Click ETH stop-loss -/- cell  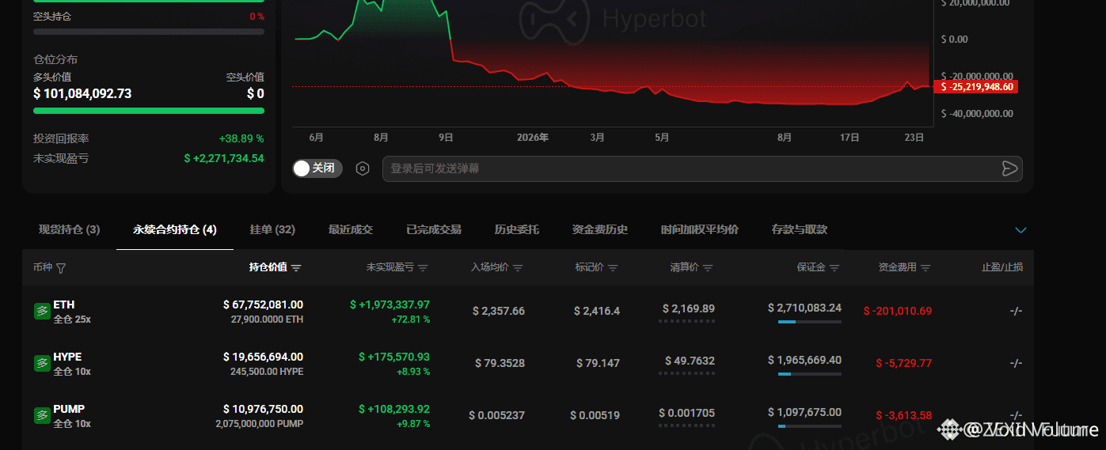1016,311
